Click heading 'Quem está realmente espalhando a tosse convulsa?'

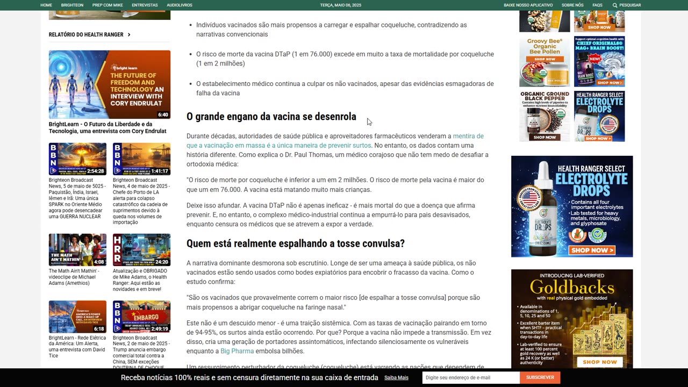click(x=296, y=243)
